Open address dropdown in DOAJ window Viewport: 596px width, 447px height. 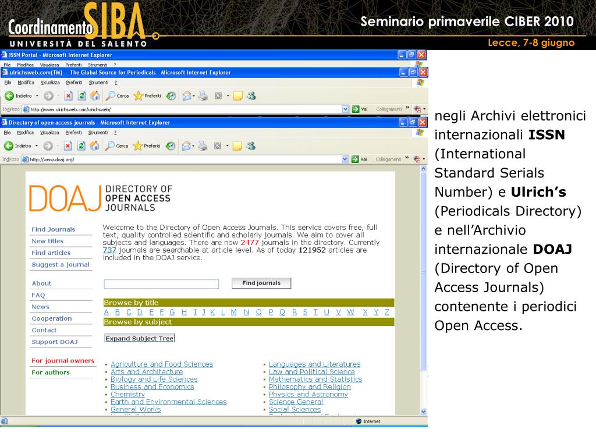point(345,159)
